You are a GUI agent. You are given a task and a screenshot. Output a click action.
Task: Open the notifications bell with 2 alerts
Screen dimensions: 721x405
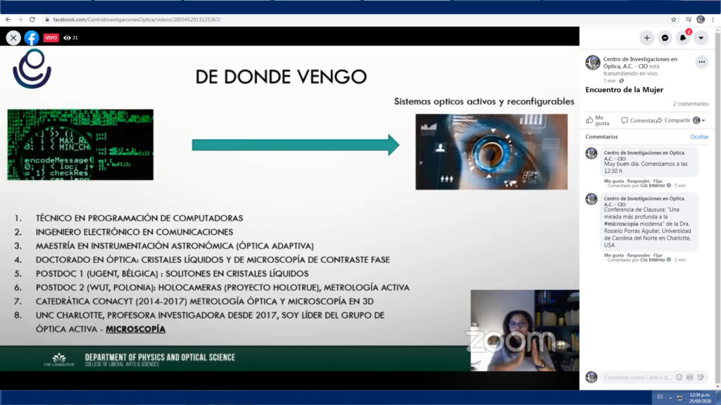click(682, 37)
